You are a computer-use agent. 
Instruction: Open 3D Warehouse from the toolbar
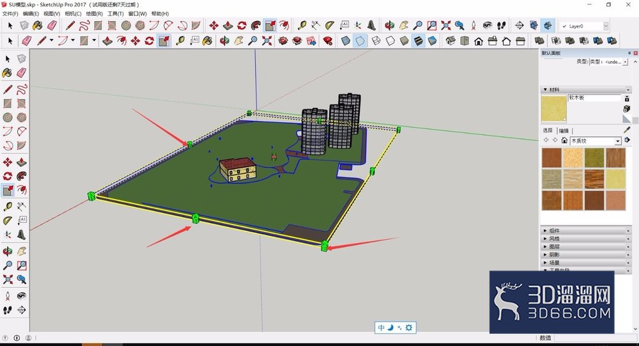(283, 41)
